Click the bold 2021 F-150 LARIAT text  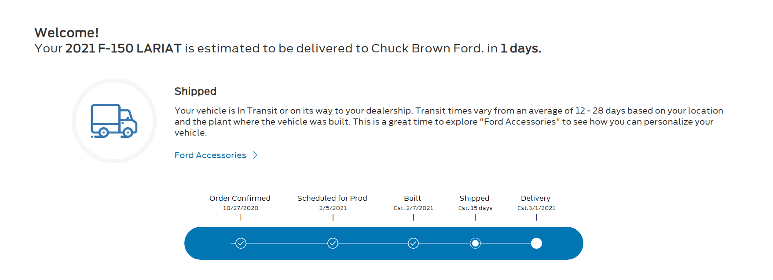point(123,48)
